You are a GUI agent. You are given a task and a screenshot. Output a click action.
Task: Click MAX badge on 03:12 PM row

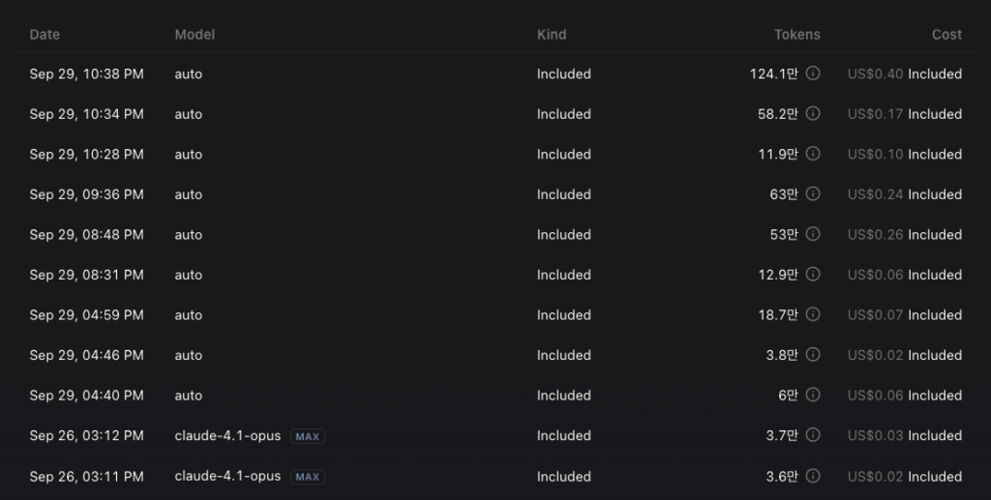(x=308, y=436)
